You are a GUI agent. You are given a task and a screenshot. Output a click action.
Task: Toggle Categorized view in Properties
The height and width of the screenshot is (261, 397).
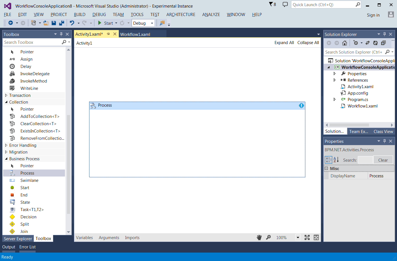(x=328, y=160)
